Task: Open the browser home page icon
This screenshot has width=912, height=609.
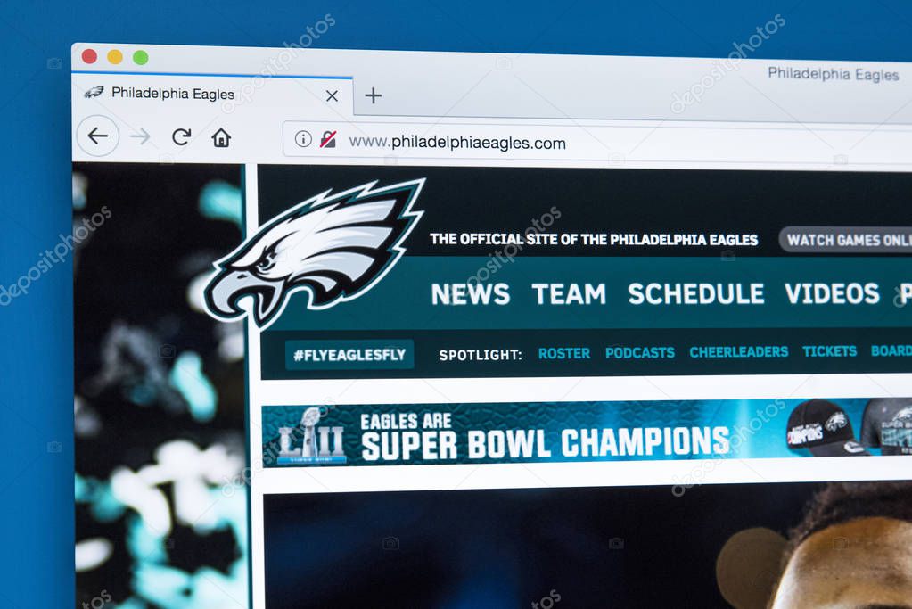Action: coord(221,138)
